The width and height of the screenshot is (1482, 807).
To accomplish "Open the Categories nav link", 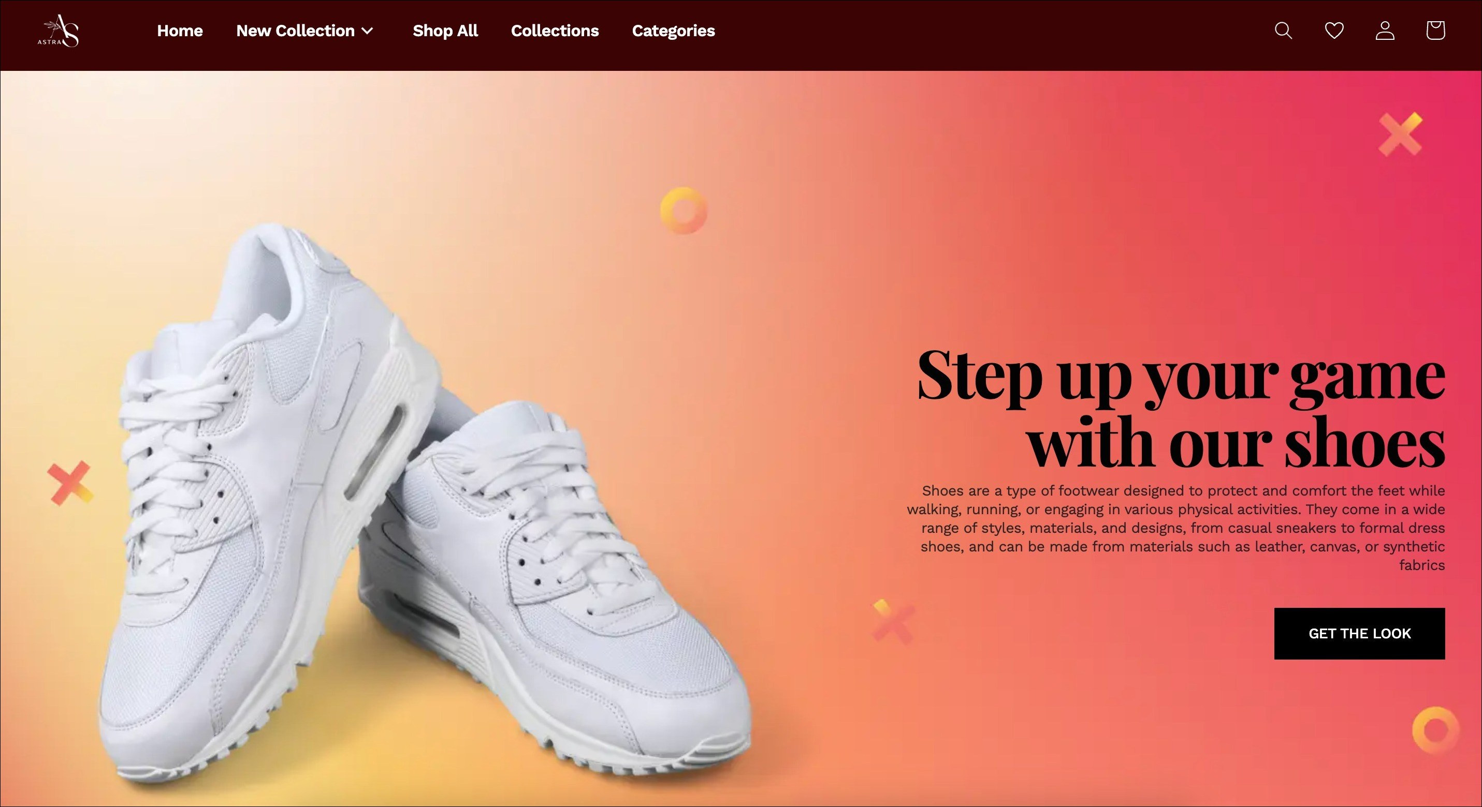I will tap(673, 31).
